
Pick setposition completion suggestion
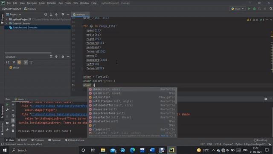(132, 97)
